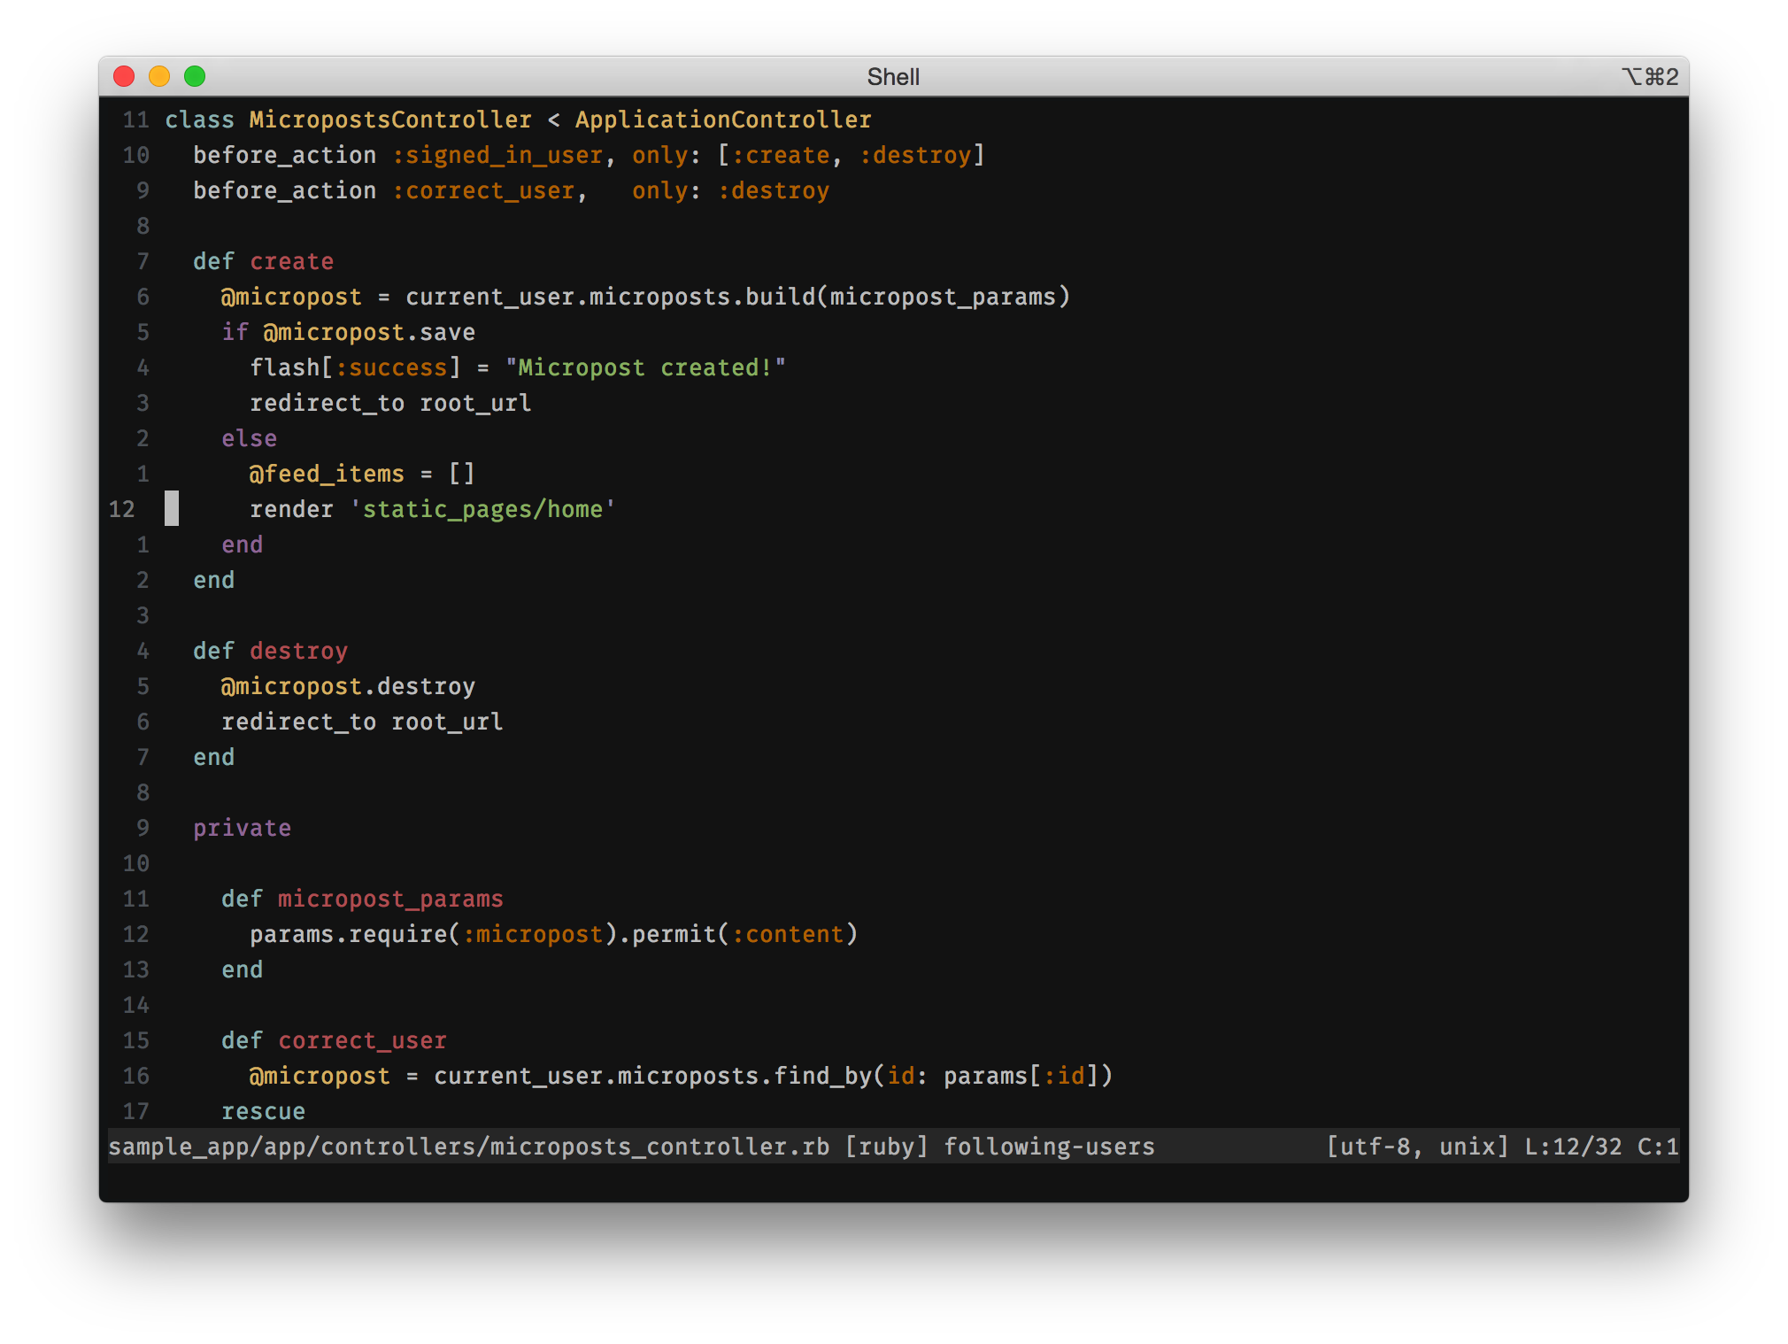Click the @micropost.destroy statement
The width and height of the screenshot is (1788, 1344).
tap(348, 686)
